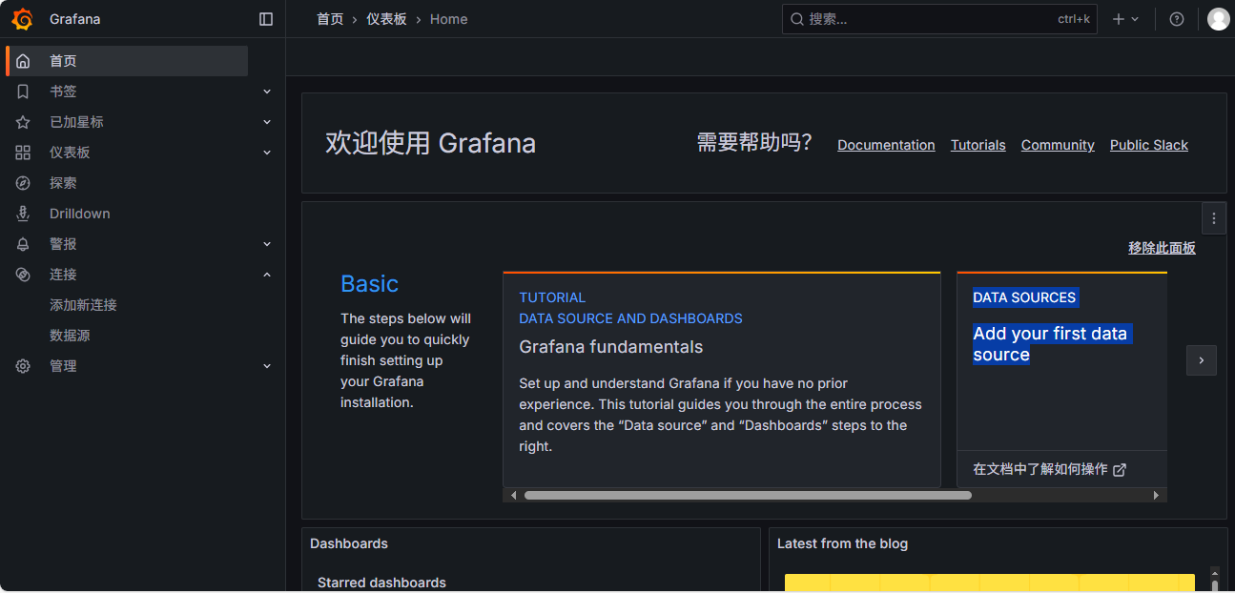The height and width of the screenshot is (593, 1235).
Task: Click the 在文档中了解如何操作 link
Action: click(1049, 469)
